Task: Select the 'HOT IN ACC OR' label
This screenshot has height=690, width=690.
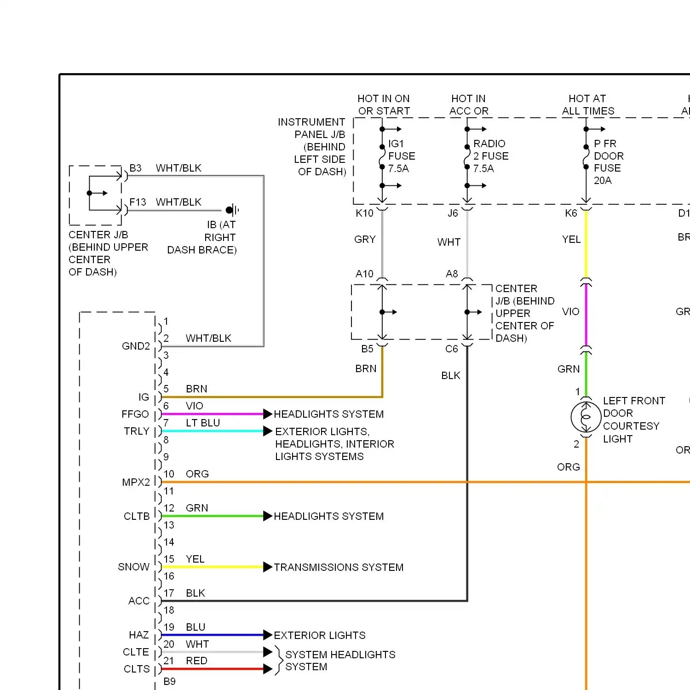Action: coord(469,105)
